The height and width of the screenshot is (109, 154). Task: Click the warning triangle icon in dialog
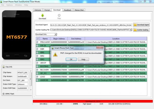click(55, 54)
